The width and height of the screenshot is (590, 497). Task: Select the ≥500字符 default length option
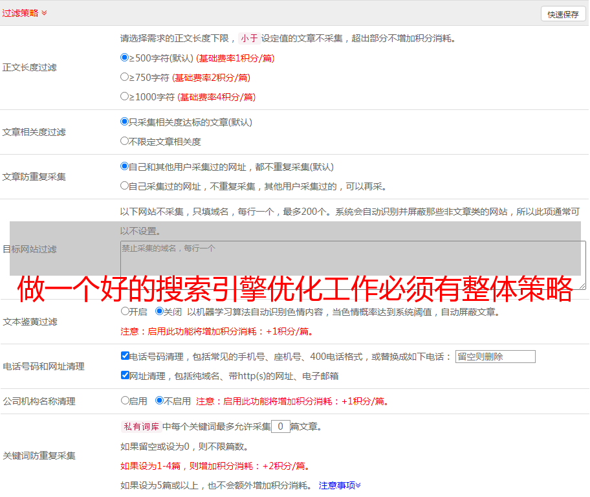[125, 58]
